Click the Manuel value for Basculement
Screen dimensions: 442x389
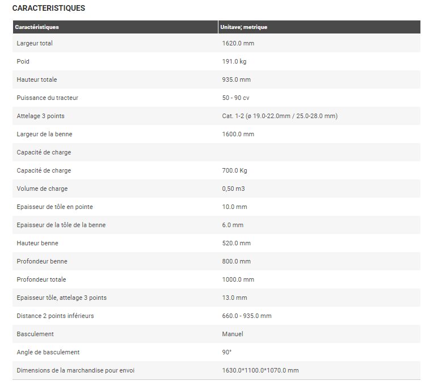pyautogui.click(x=233, y=334)
